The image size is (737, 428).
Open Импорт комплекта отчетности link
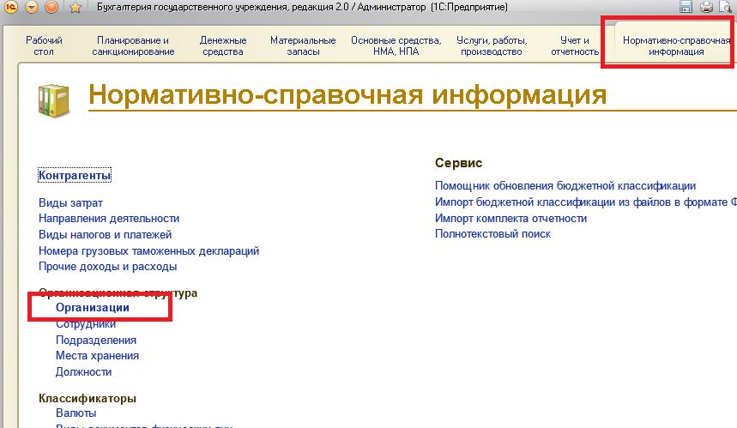tap(510, 219)
